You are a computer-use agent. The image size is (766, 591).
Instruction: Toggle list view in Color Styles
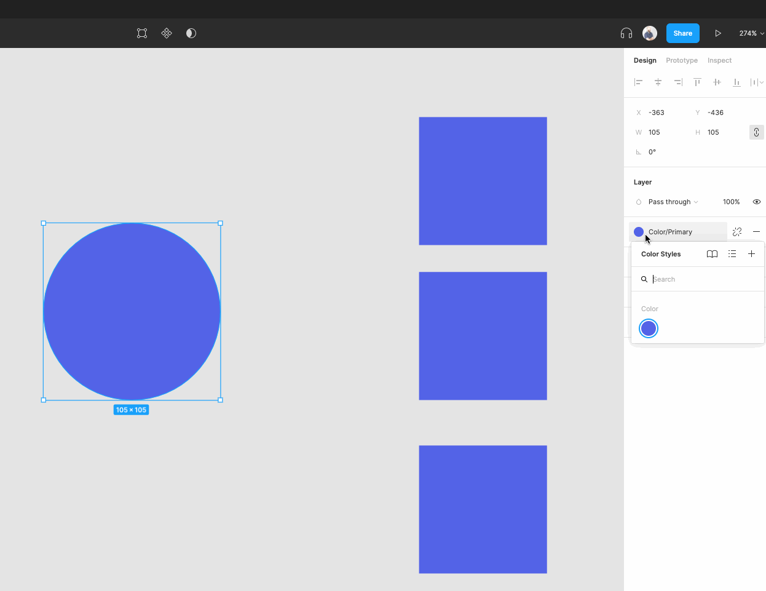[732, 254]
